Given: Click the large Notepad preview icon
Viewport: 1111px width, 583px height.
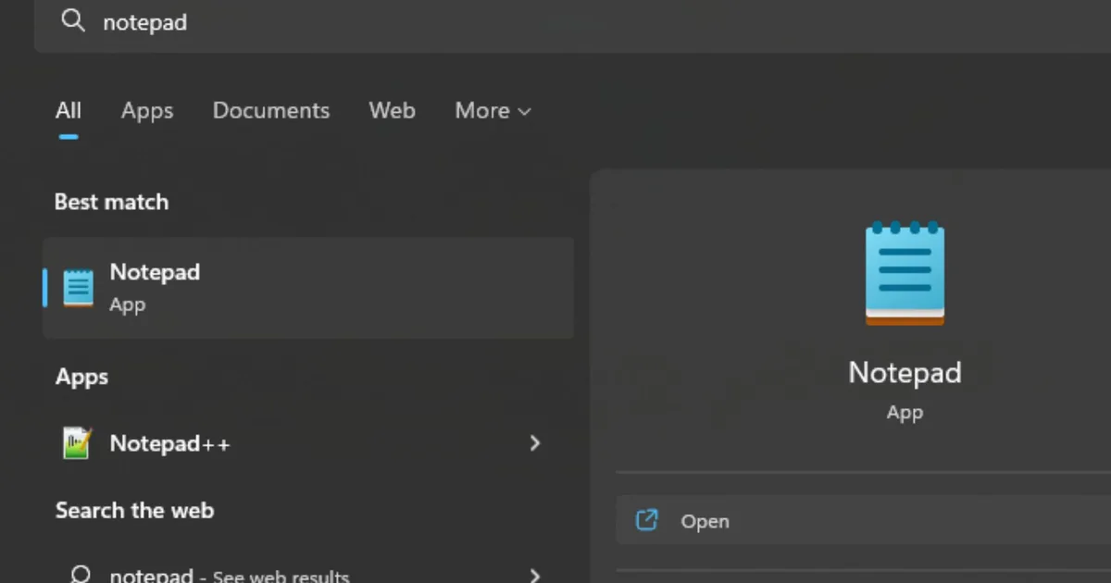Looking at the screenshot, I should click(905, 271).
